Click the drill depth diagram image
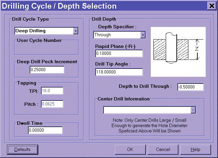This screenshot has width=218, height=158. click(x=178, y=52)
